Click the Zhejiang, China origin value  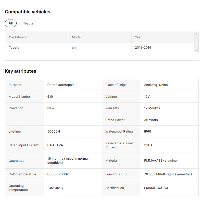(156, 85)
